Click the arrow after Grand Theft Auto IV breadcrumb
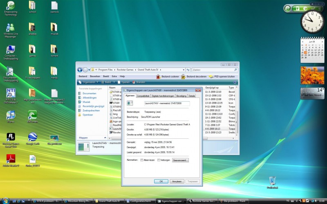Image resolution: width=327 pixels, height=204 pixels. (x=160, y=70)
